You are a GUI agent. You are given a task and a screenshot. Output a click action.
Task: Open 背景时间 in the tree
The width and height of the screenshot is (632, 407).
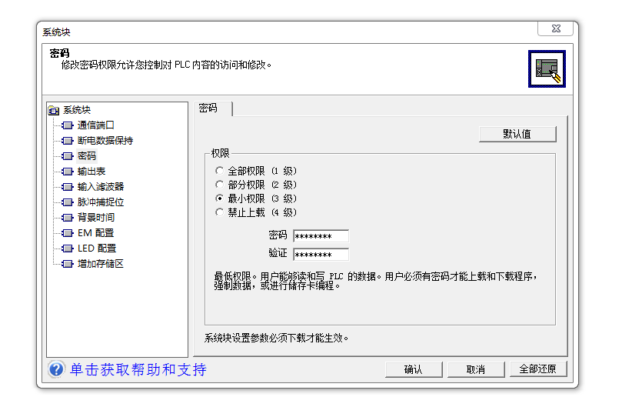click(96, 218)
